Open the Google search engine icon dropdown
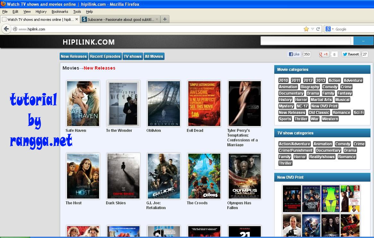 pos(330,29)
